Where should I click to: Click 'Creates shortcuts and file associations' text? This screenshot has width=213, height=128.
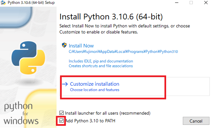pos(101,66)
